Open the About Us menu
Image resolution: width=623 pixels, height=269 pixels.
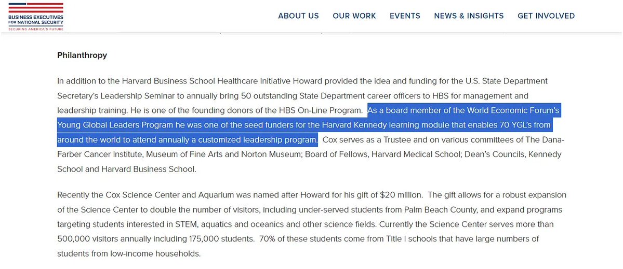coord(298,16)
